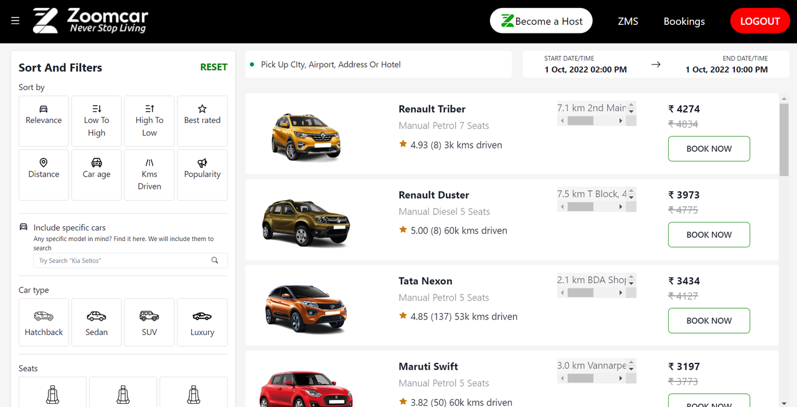797x407 pixels.
Task: Click the down arrow in Triber location box
Action: (631, 111)
